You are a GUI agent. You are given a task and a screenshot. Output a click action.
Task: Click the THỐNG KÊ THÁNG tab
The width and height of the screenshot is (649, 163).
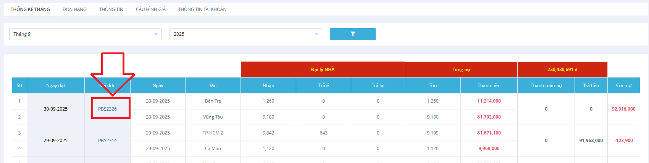[x=30, y=9]
